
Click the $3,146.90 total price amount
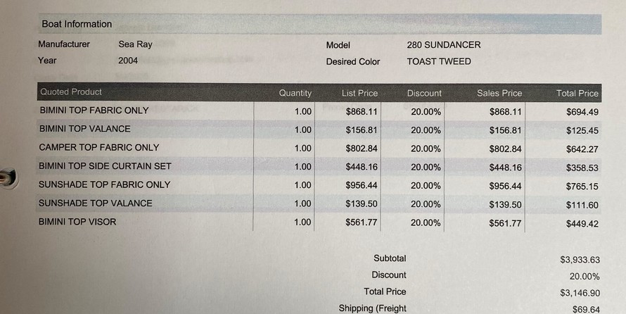click(580, 292)
